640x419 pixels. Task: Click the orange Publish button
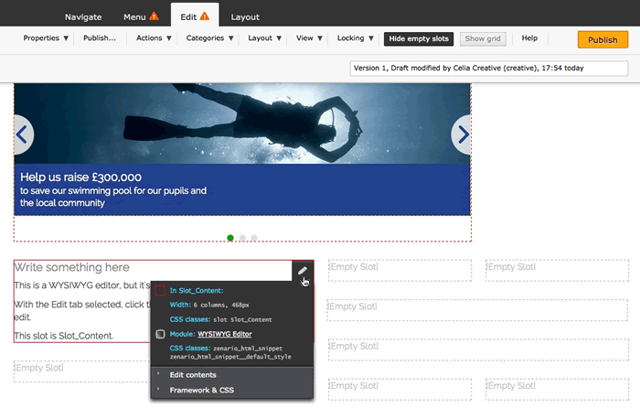click(x=603, y=39)
